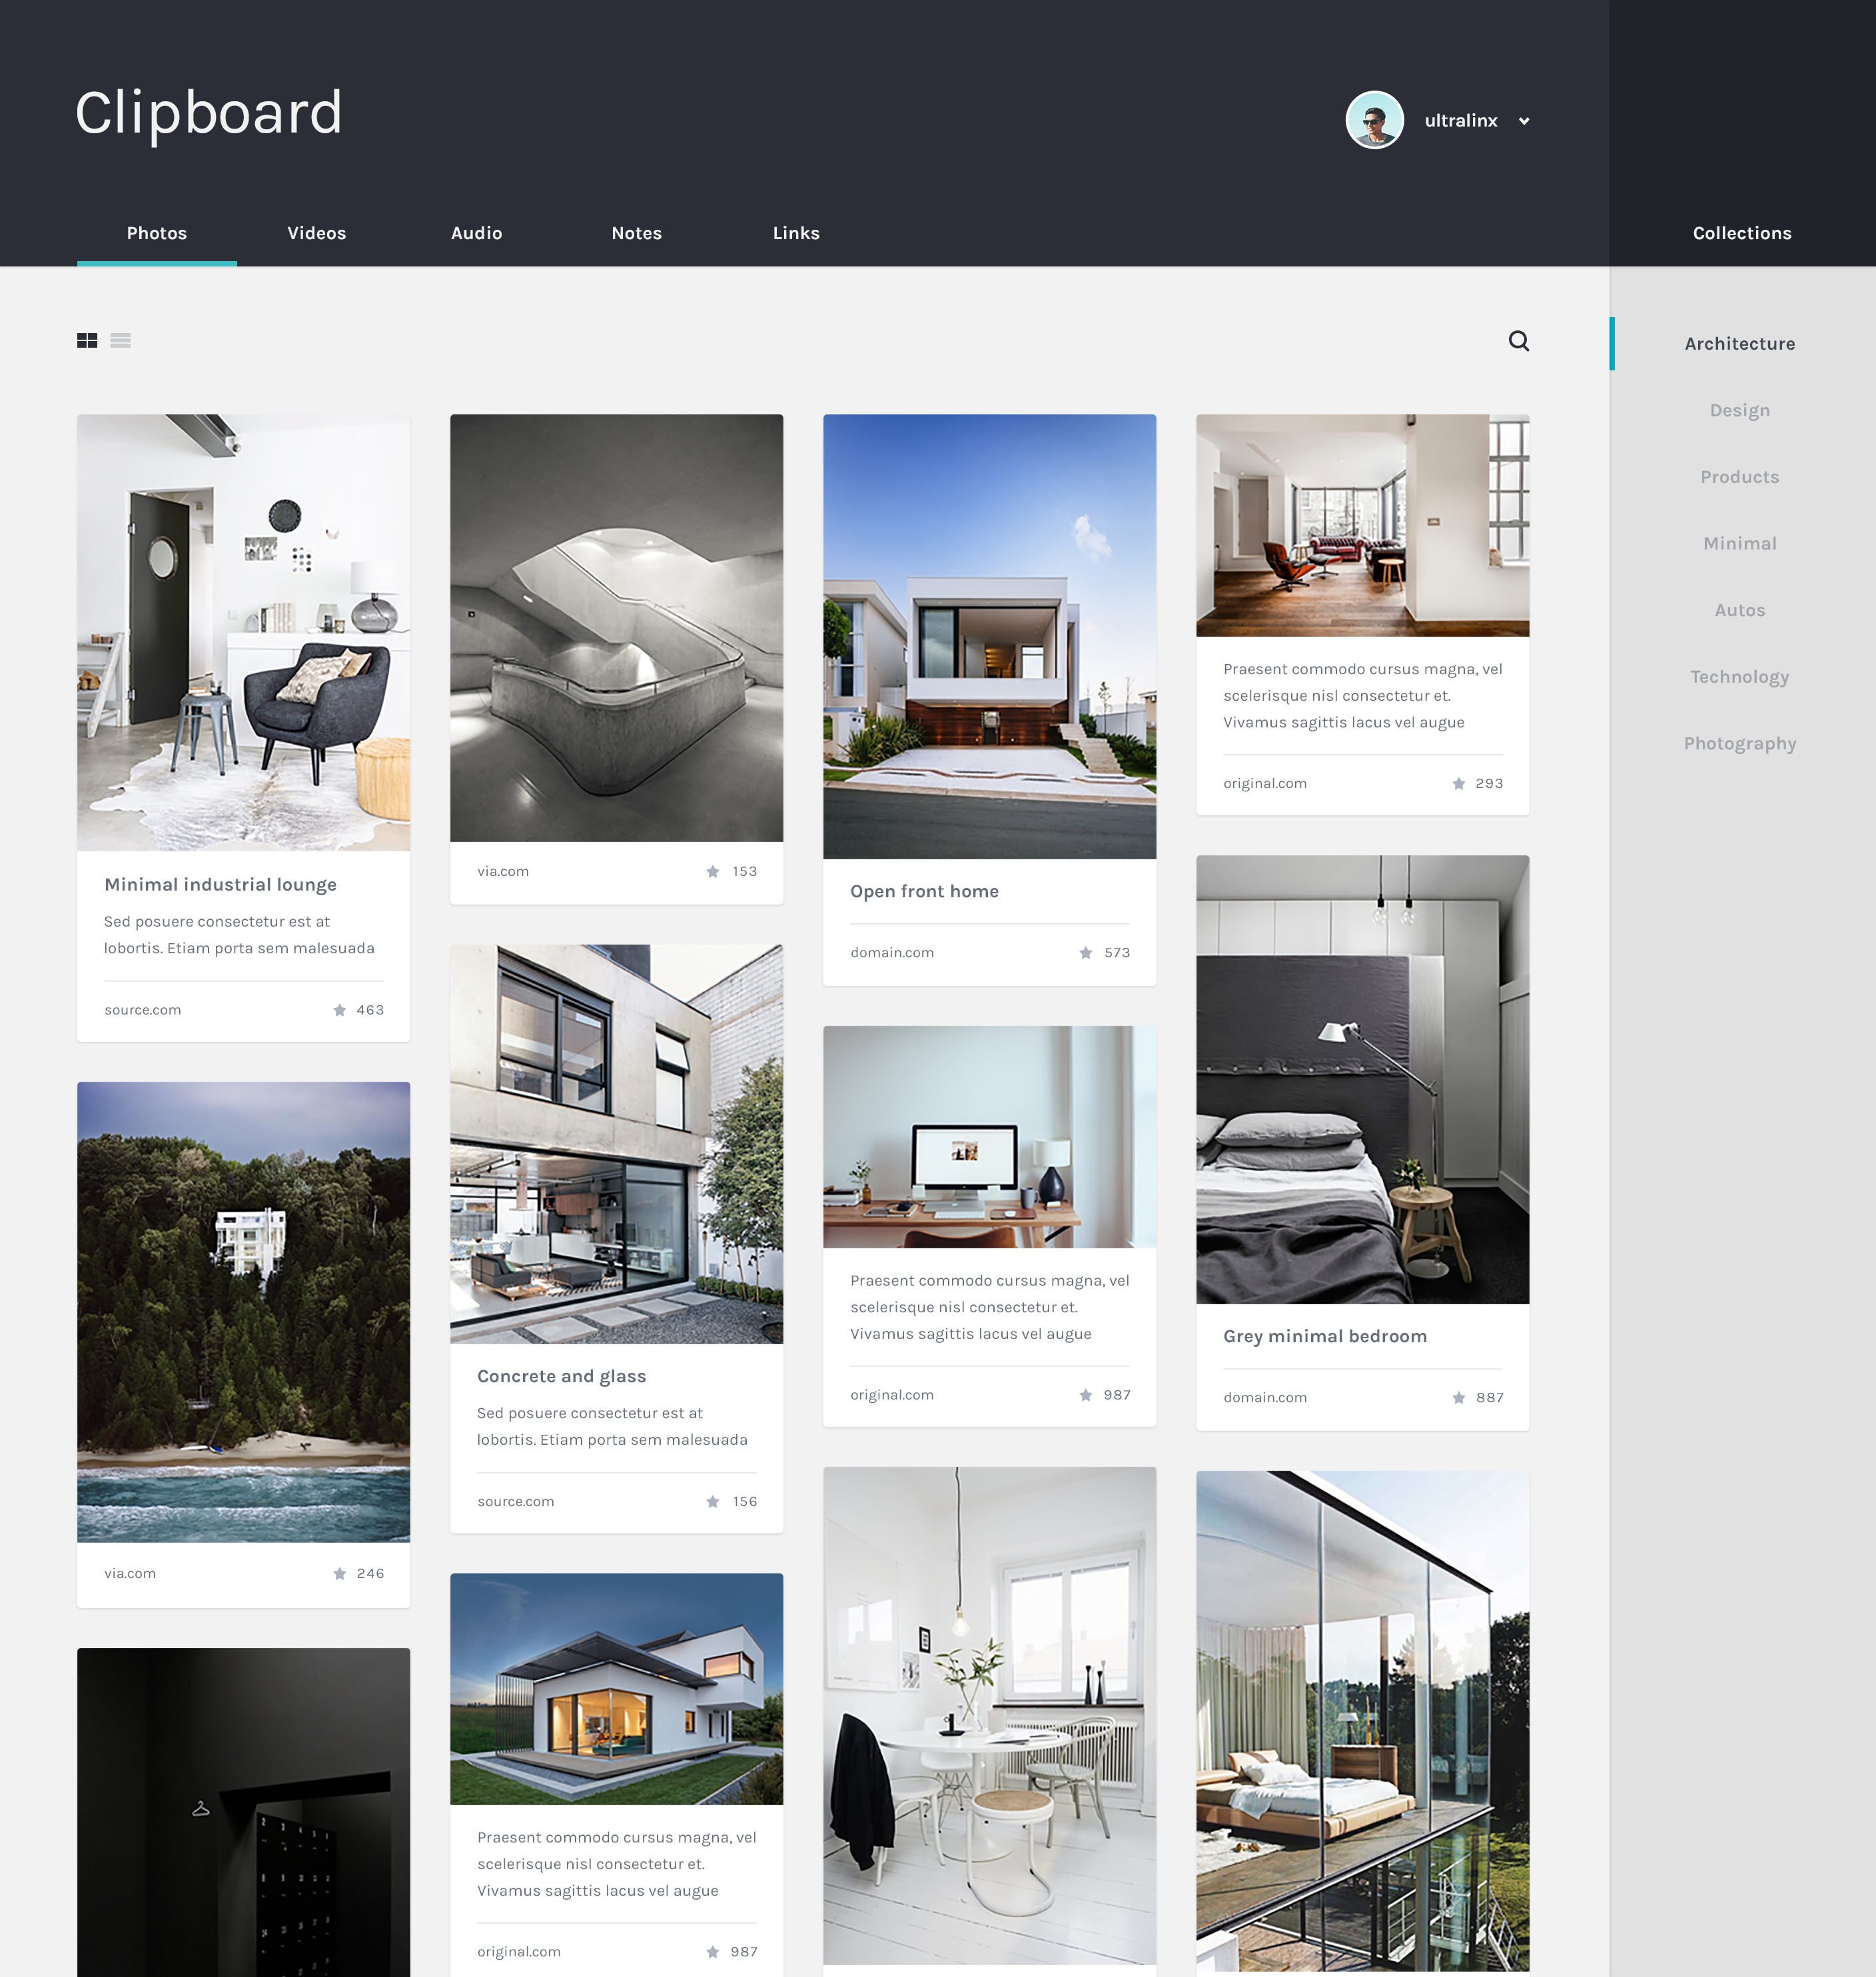Click the Notes menu item
This screenshot has width=1876, height=1977.
(635, 232)
